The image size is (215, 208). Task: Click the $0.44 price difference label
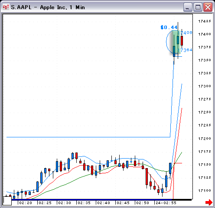click(x=169, y=27)
